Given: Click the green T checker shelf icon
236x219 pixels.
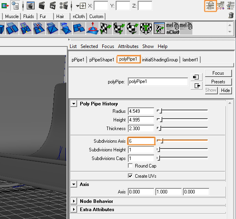Looking at the screenshot, I should click(146, 28).
